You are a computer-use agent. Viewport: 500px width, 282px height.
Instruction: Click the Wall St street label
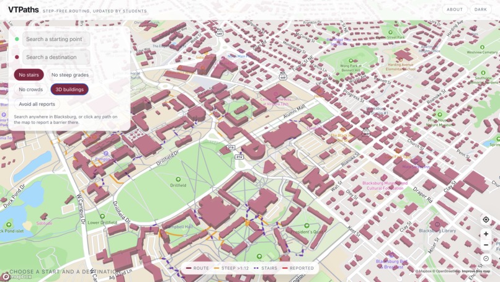336,186
